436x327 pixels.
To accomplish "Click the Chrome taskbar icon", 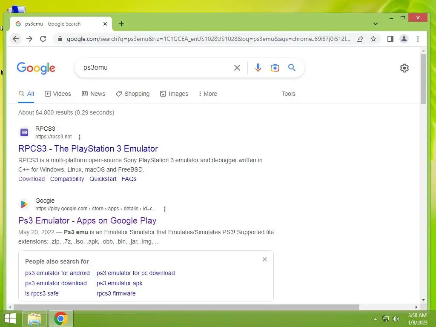I will 61,318.
